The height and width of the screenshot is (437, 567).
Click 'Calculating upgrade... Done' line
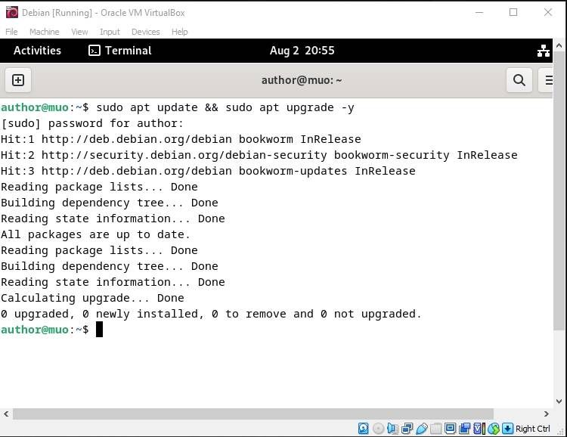[x=92, y=298]
